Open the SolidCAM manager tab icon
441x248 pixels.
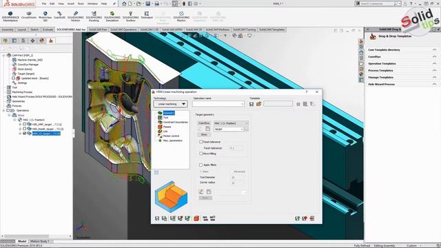(51, 41)
